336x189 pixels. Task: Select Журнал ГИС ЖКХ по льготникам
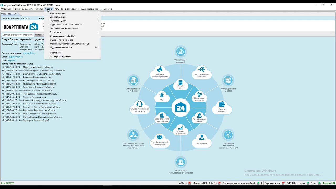(73, 24)
